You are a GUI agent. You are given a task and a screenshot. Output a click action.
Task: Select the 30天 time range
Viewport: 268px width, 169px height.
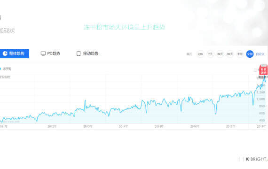(x=220, y=54)
